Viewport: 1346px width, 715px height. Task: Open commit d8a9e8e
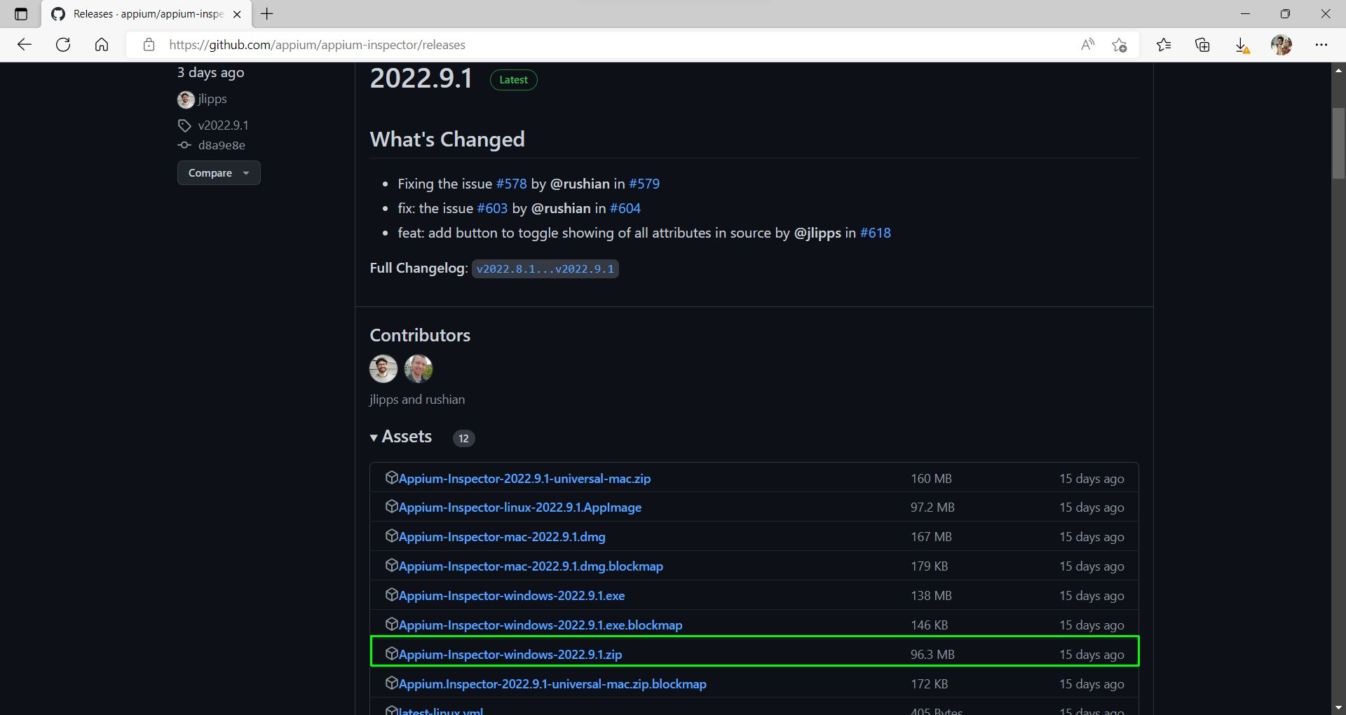pyautogui.click(x=222, y=145)
